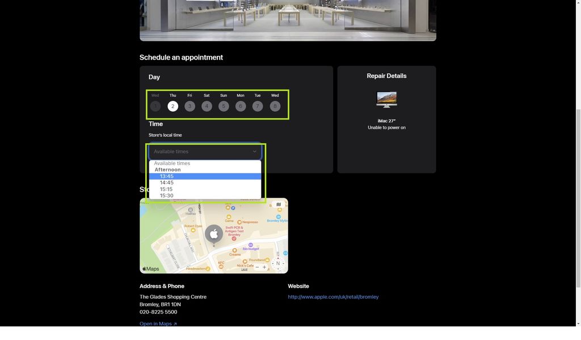This screenshot has width=581, height=340.
Task: Click the page vertical scrollbar thumb
Action: [578, 198]
